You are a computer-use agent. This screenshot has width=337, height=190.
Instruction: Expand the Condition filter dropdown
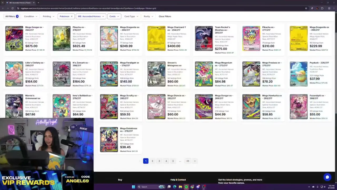click(31, 16)
